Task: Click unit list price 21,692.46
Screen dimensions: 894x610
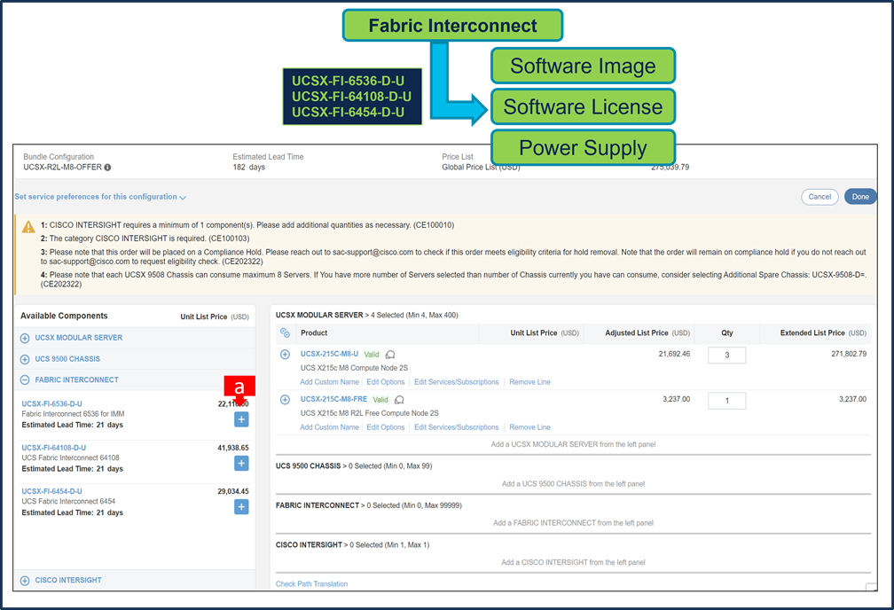Action: click(x=674, y=354)
